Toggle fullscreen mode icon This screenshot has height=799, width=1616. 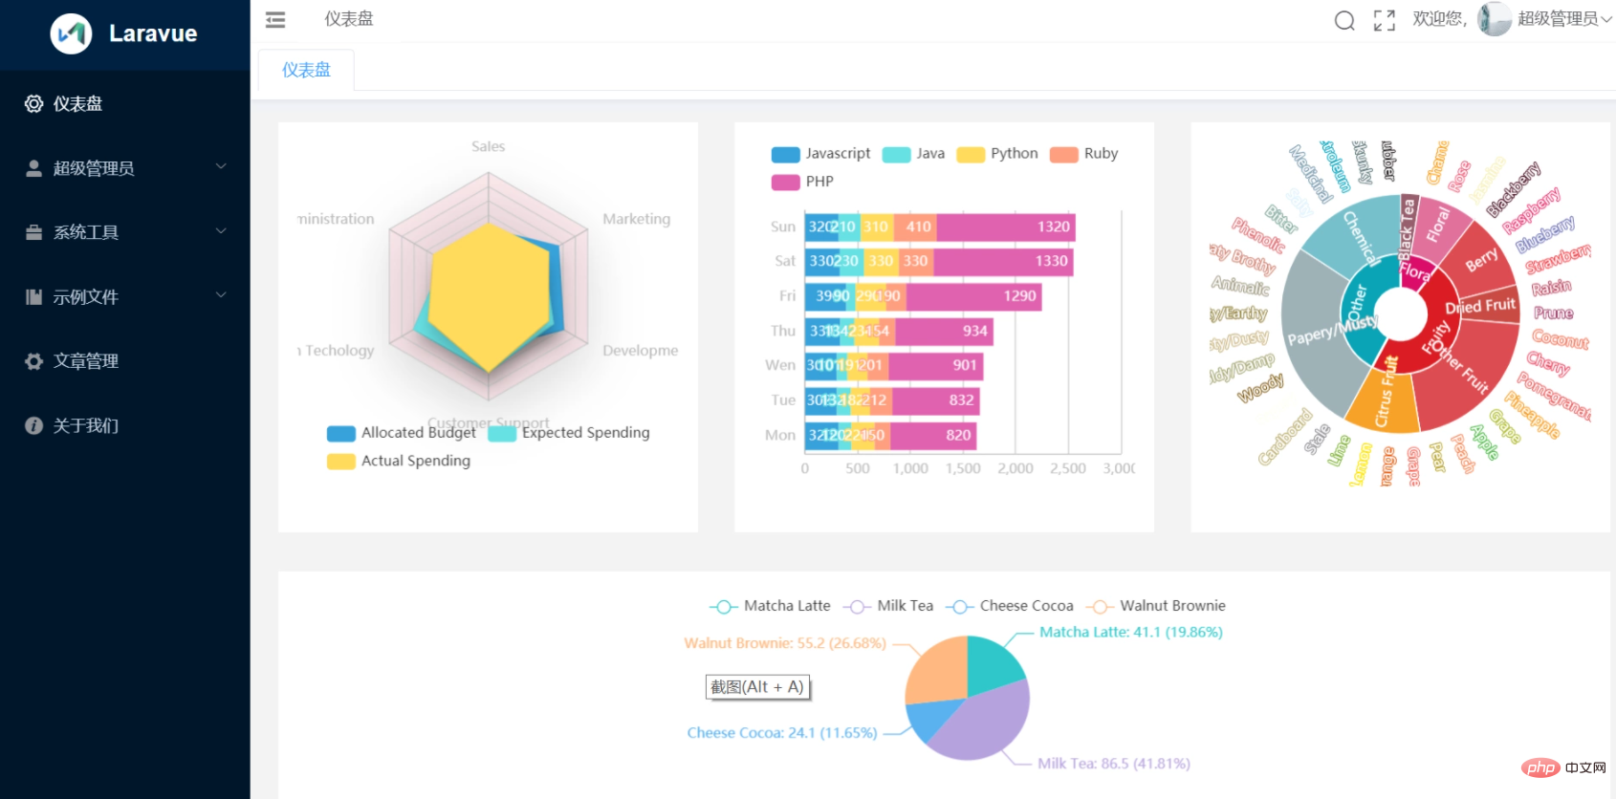click(1384, 20)
